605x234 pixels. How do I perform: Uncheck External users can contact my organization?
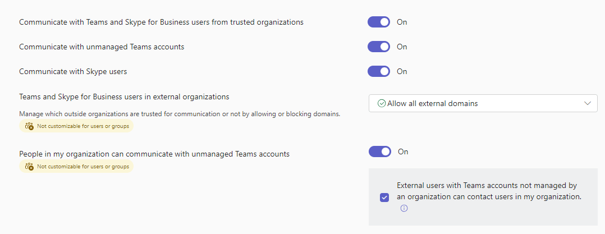(384, 197)
